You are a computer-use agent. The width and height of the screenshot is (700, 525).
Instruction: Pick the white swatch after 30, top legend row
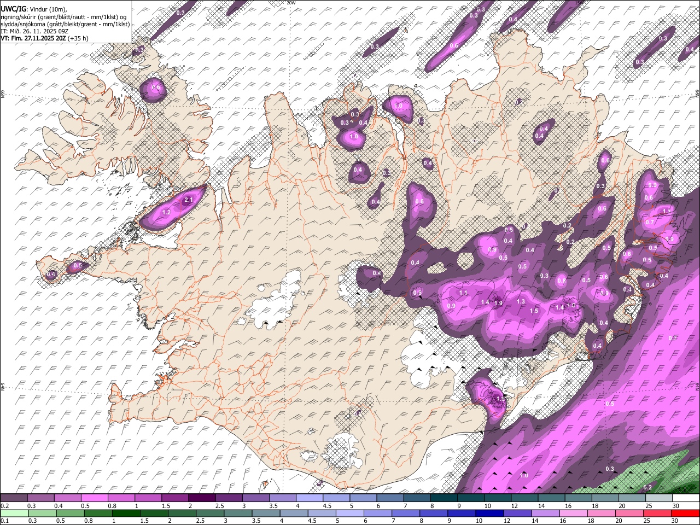pos(686,498)
